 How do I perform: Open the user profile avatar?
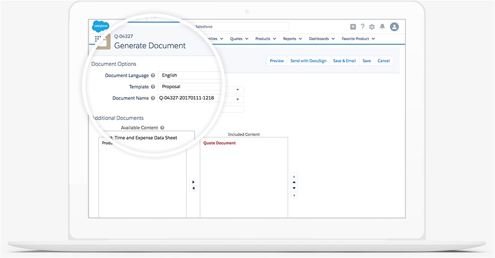[395, 27]
